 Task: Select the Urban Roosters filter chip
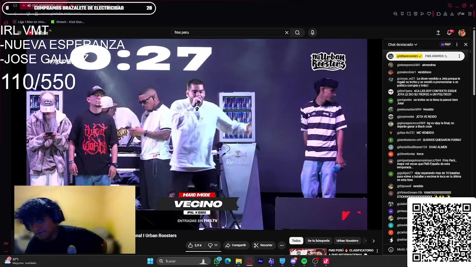click(x=347, y=241)
